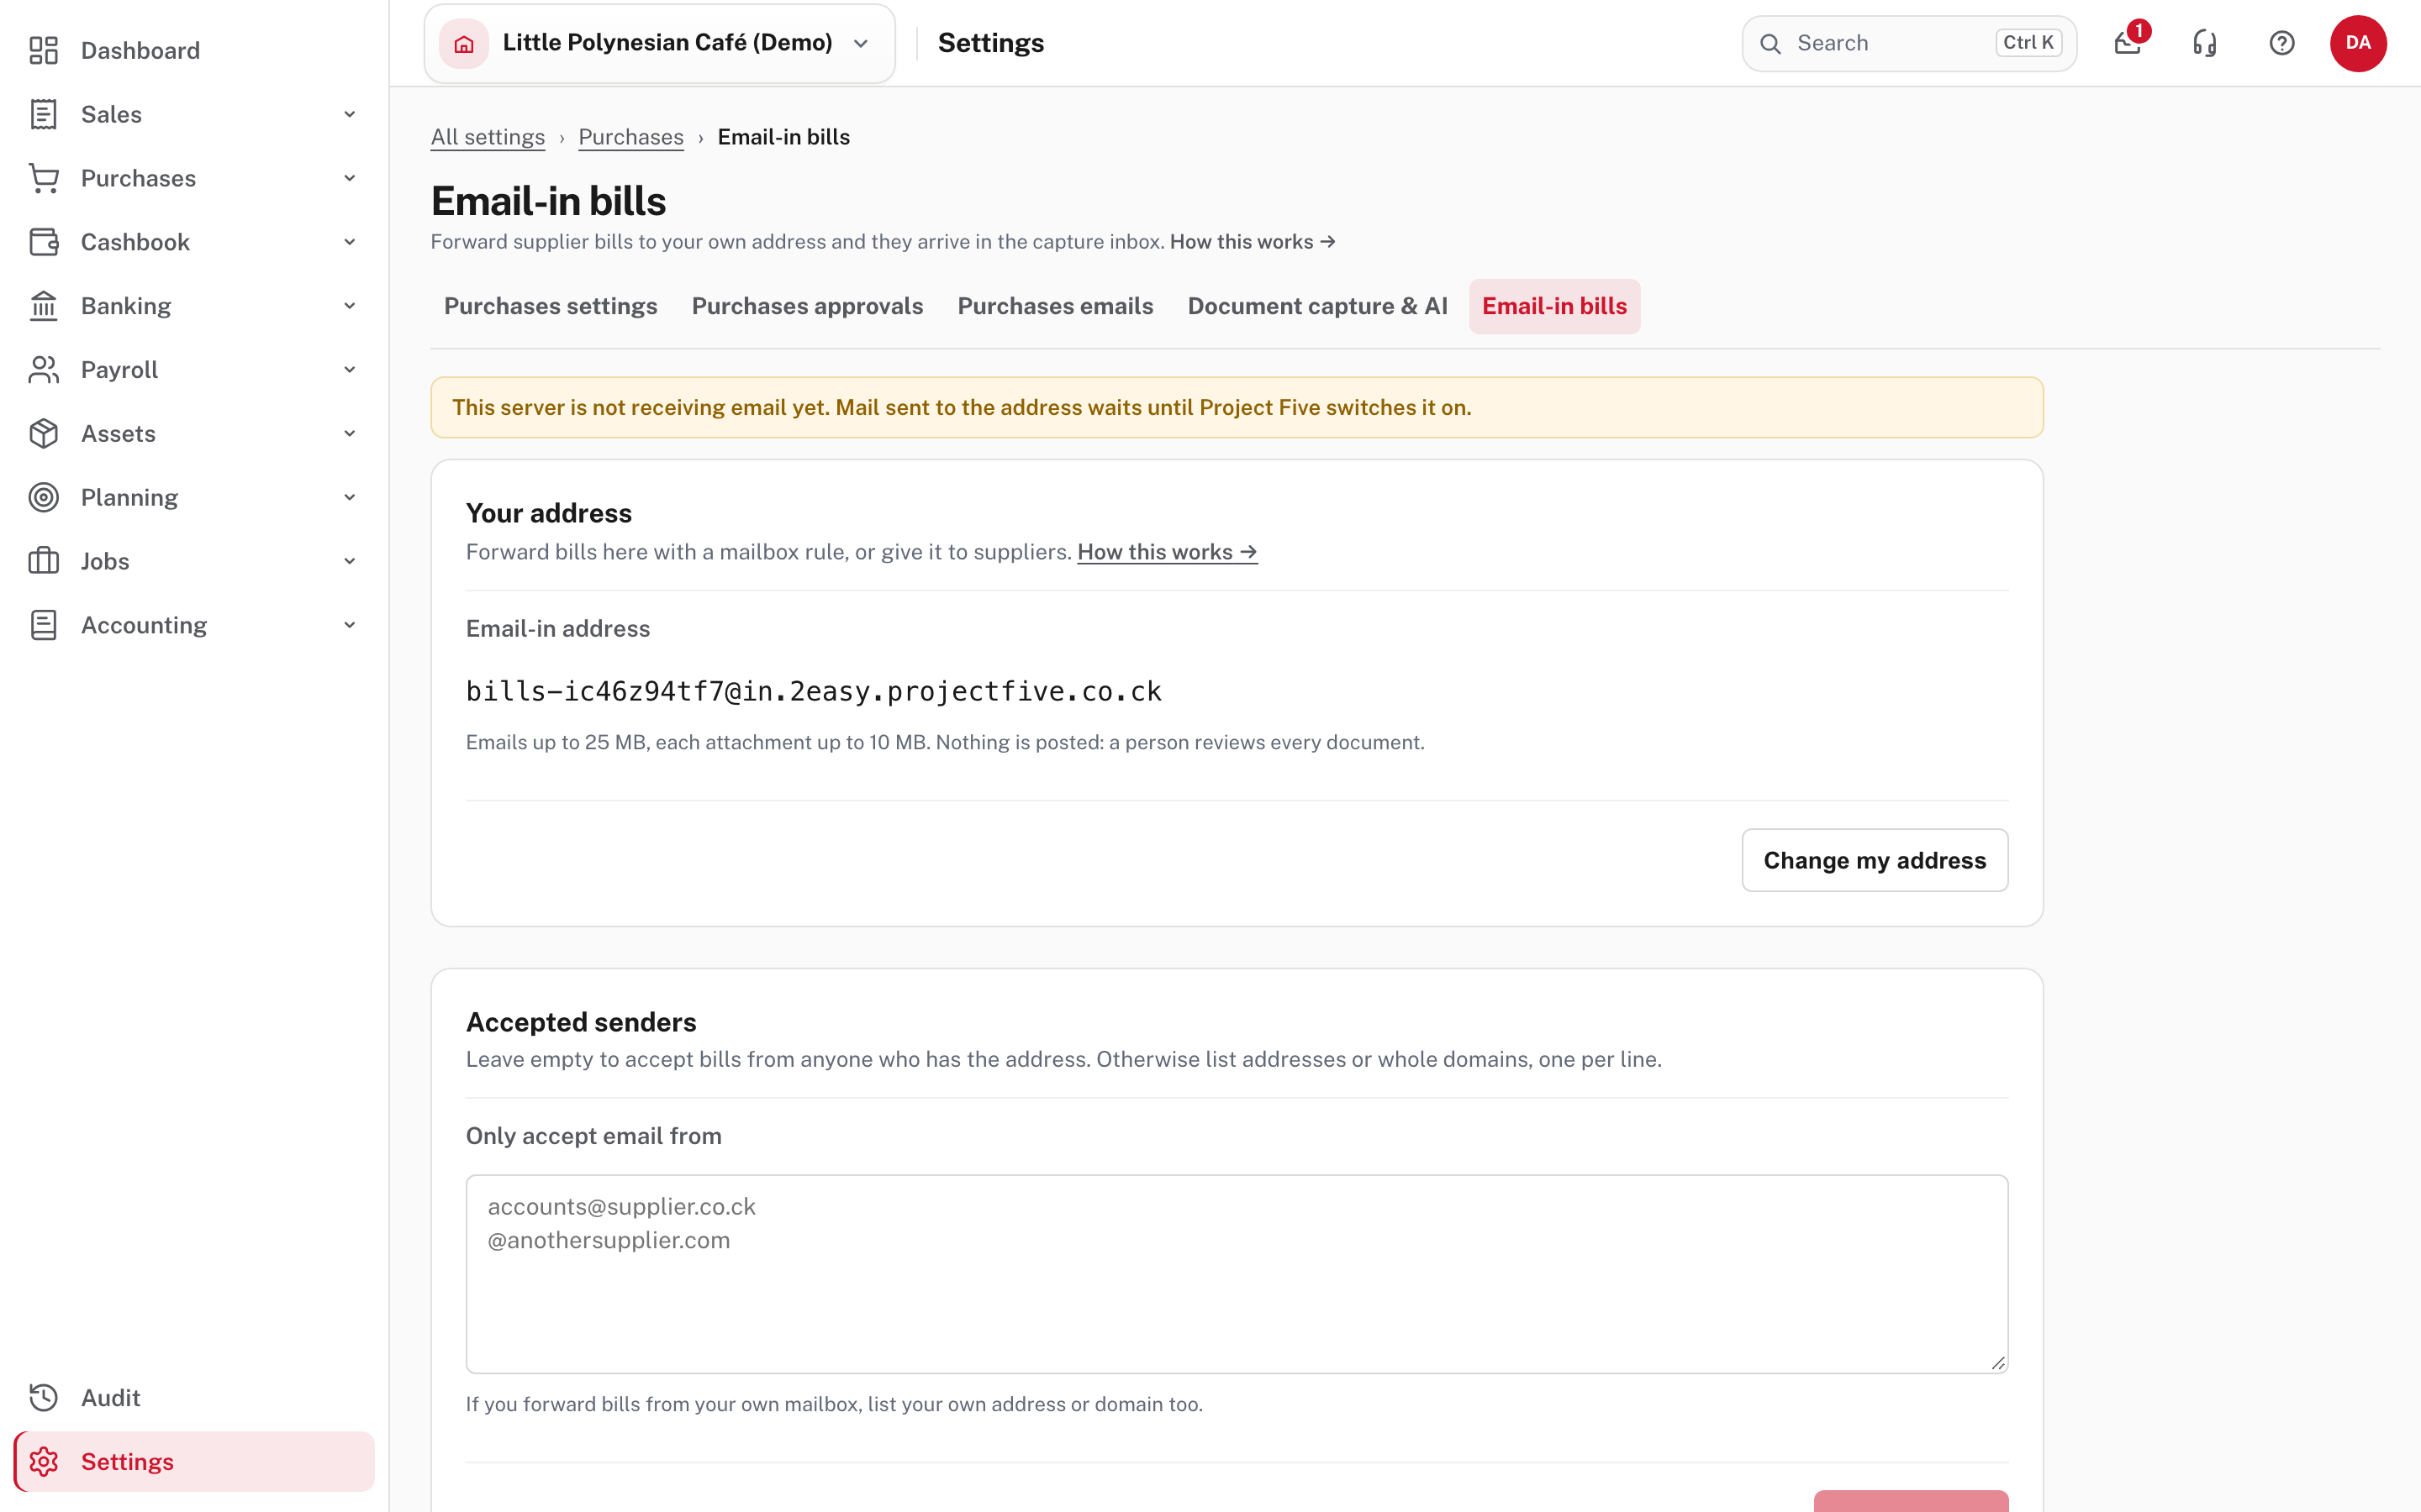
Task: Click Change my address button
Action: [1875, 860]
